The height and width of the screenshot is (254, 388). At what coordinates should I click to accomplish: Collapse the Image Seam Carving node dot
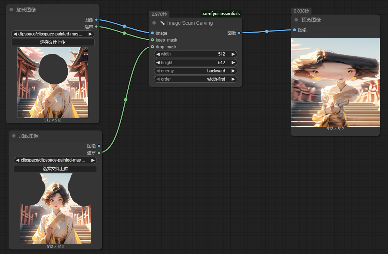pyautogui.click(x=154, y=23)
